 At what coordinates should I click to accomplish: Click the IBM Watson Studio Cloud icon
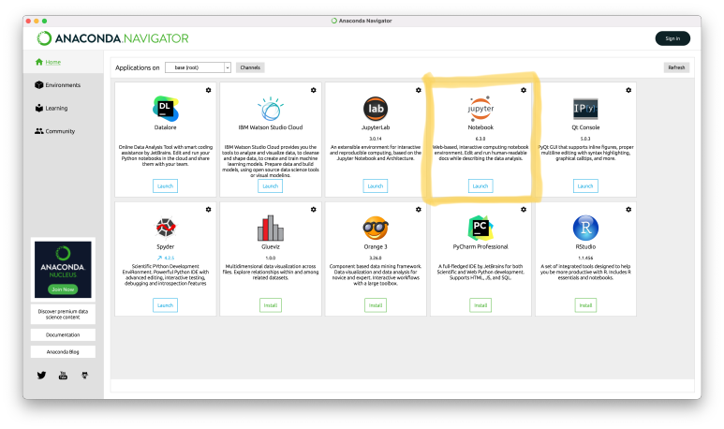coord(271,109)
